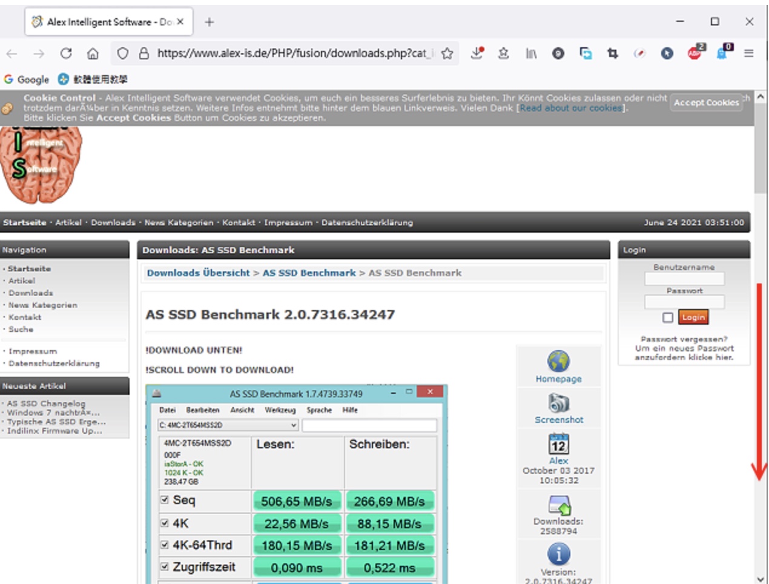Open the Firefox downloads panel
The width and height of the screenshot is (769, 584).
pos(477,53)
